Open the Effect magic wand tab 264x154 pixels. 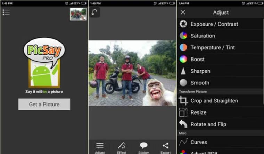[x=122, y=147]
